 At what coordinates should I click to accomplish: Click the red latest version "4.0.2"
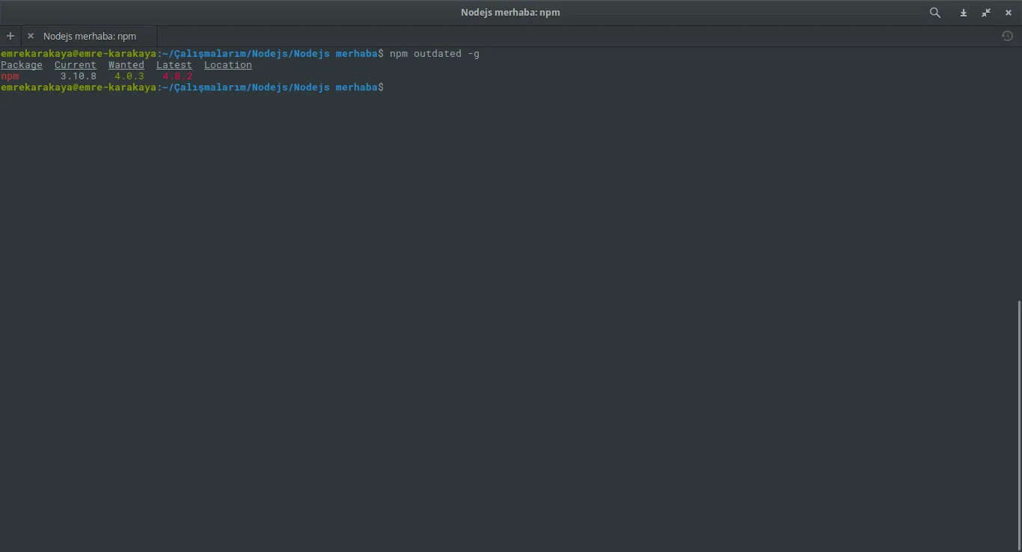(177, 76)
